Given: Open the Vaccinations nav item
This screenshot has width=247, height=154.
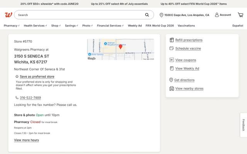Looking at the screenshot, I should coord(186,26).
